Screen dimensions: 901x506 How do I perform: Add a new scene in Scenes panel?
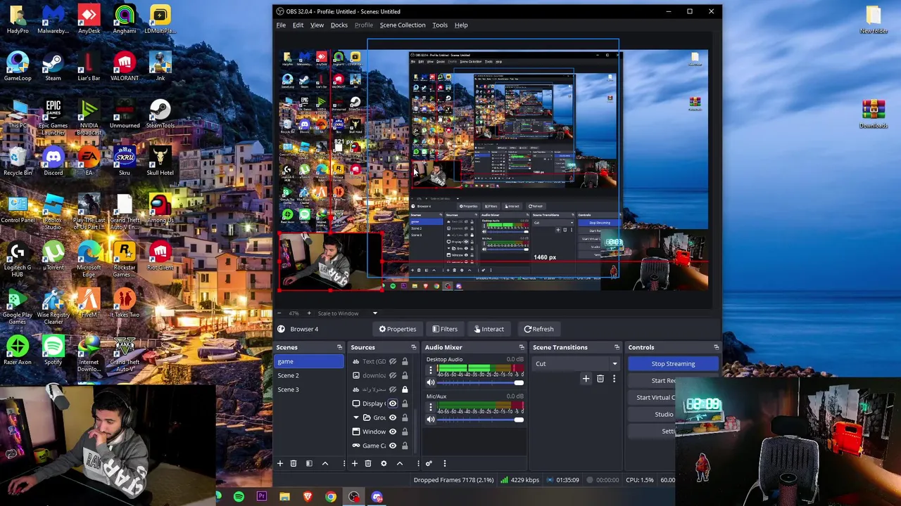280,463
